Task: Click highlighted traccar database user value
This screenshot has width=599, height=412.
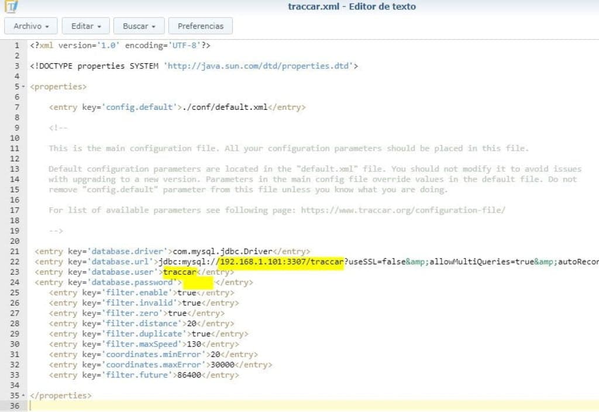Action: pos(180,272)
